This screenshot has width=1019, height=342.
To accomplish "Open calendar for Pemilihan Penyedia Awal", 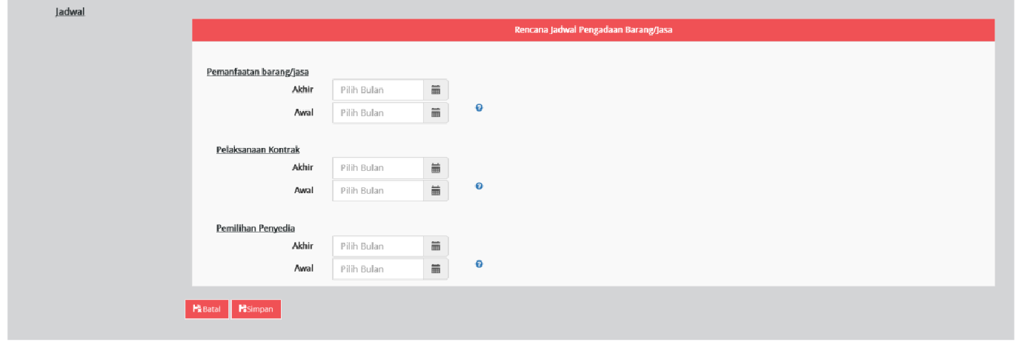I will (x=436, y=269).
